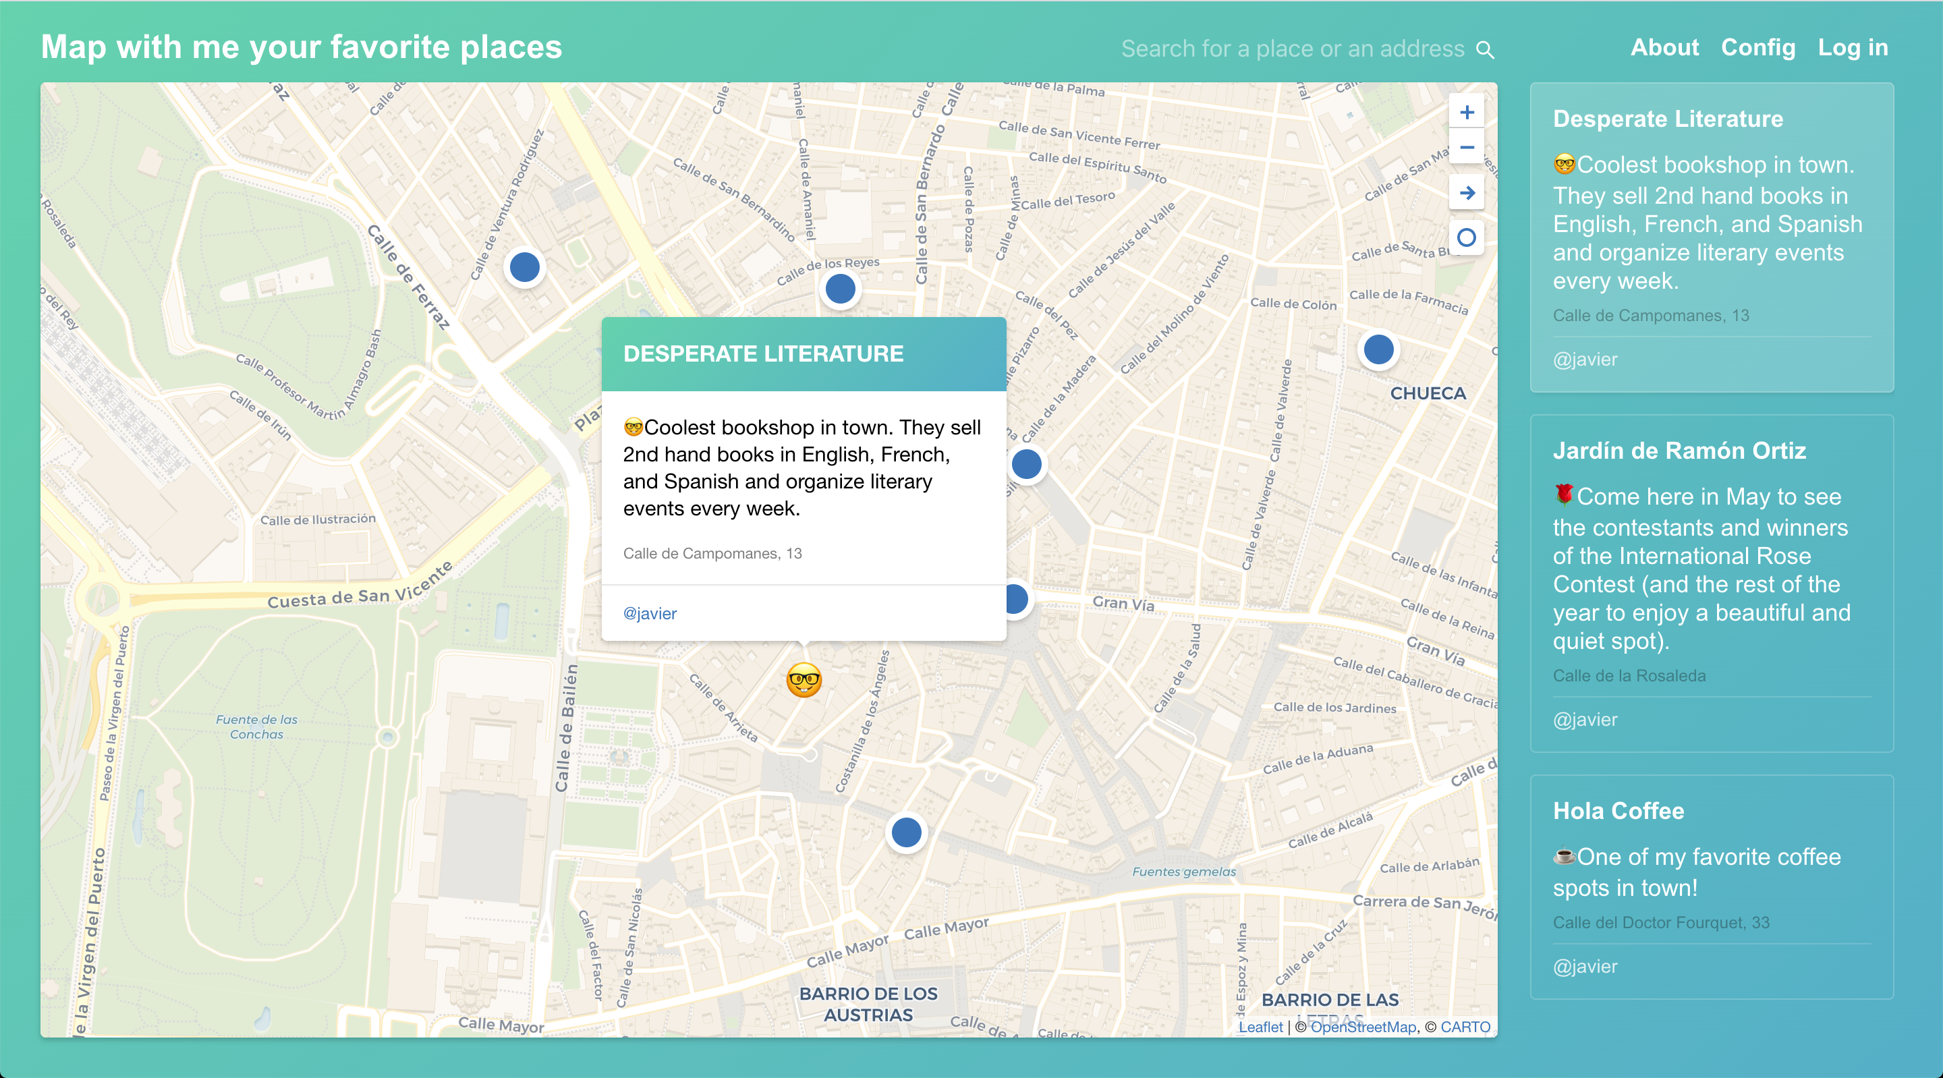
Task: Click Log in
Action: click(x=1853, y=47)
